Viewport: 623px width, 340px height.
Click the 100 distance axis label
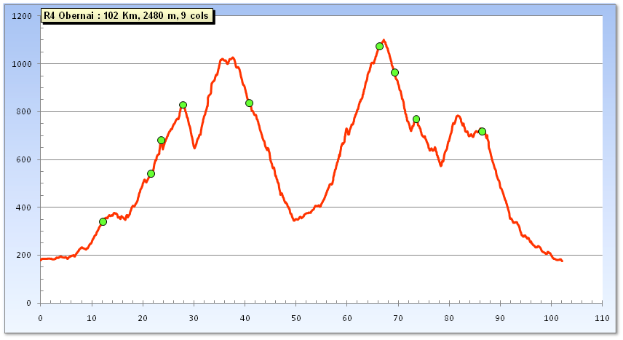pos(551,318)
